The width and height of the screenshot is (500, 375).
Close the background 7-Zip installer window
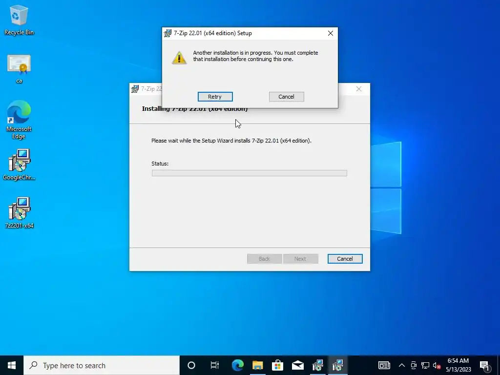coord(359,89)
